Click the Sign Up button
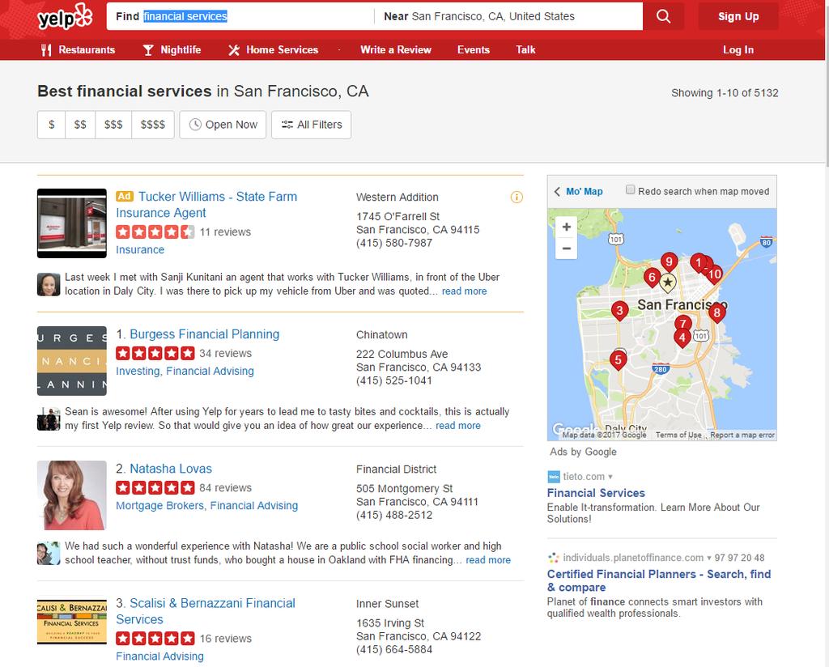Image resolution: width=829 pixels, height=667 pixels. click(738, 16)
